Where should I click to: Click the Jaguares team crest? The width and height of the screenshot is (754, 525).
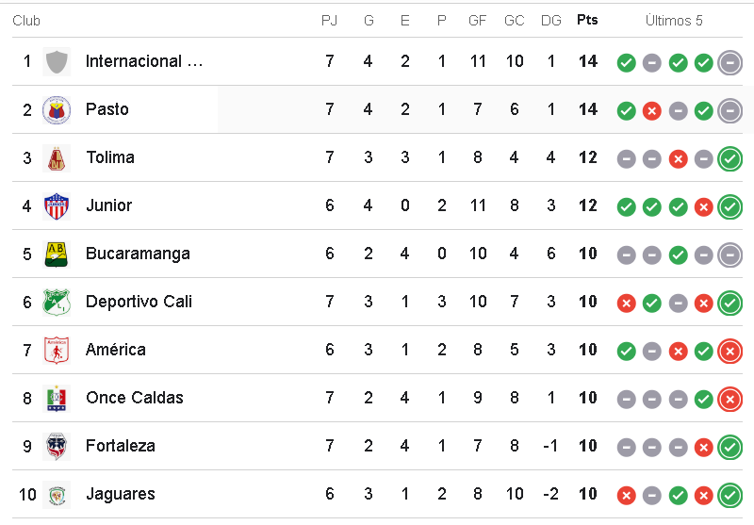coord(57,495)
